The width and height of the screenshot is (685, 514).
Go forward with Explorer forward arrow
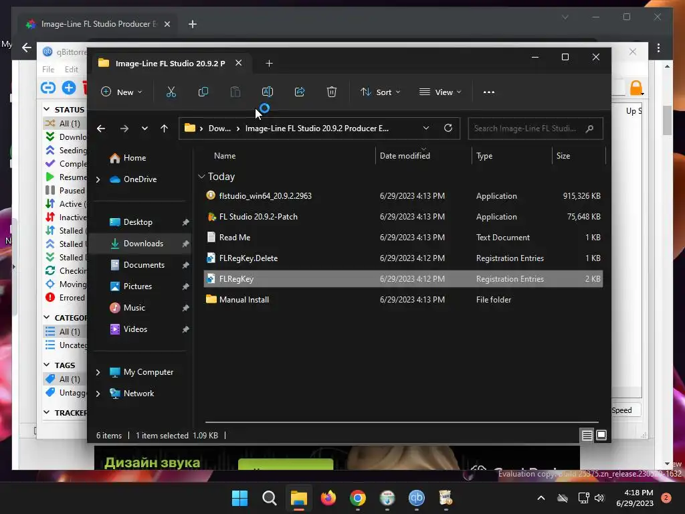coord(124,128)
